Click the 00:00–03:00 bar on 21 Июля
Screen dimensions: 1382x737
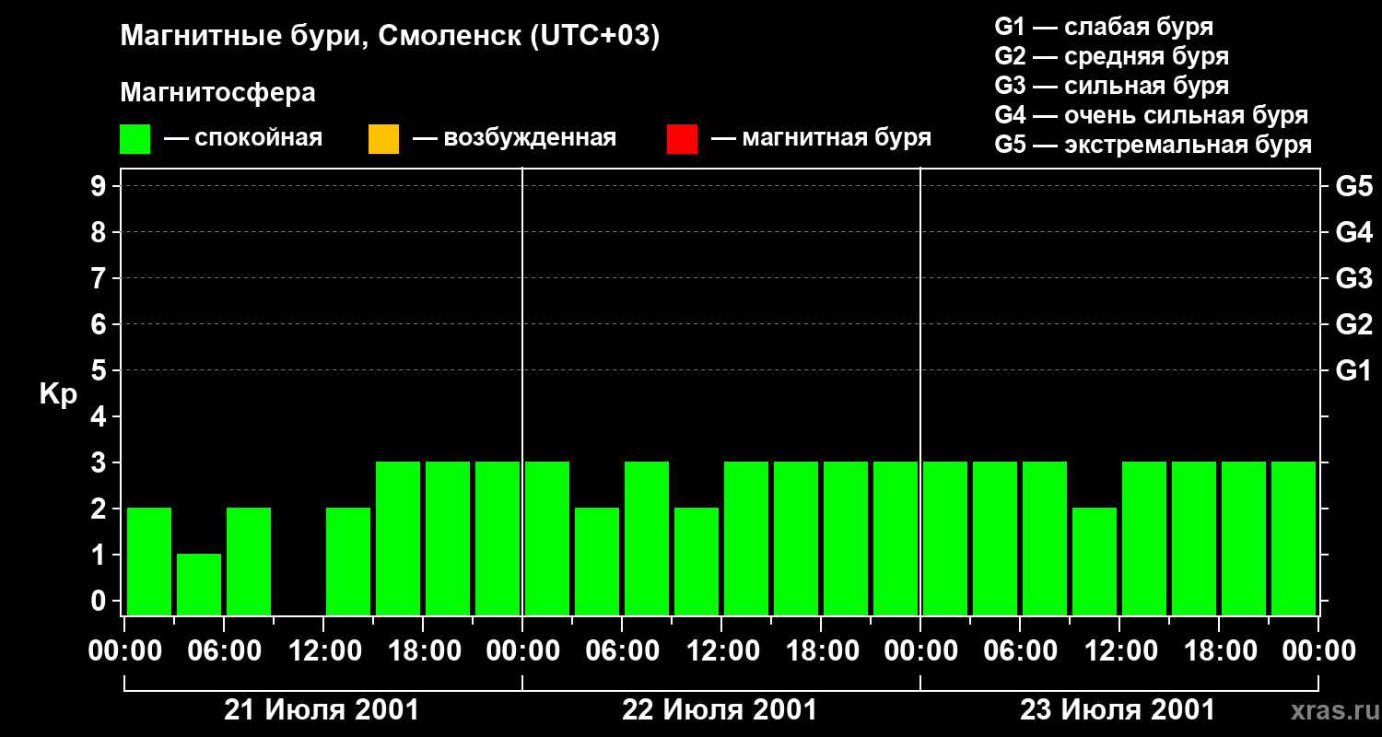click(x=149, y=561)
